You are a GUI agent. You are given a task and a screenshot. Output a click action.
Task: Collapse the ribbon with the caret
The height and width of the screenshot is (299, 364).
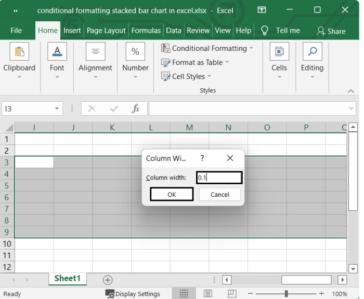351,91
